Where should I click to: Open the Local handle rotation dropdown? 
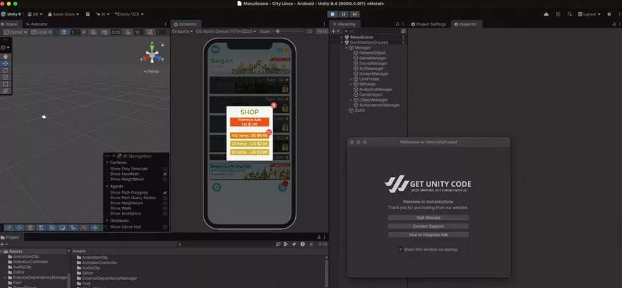pyautogui.click(x=42, y=32)
